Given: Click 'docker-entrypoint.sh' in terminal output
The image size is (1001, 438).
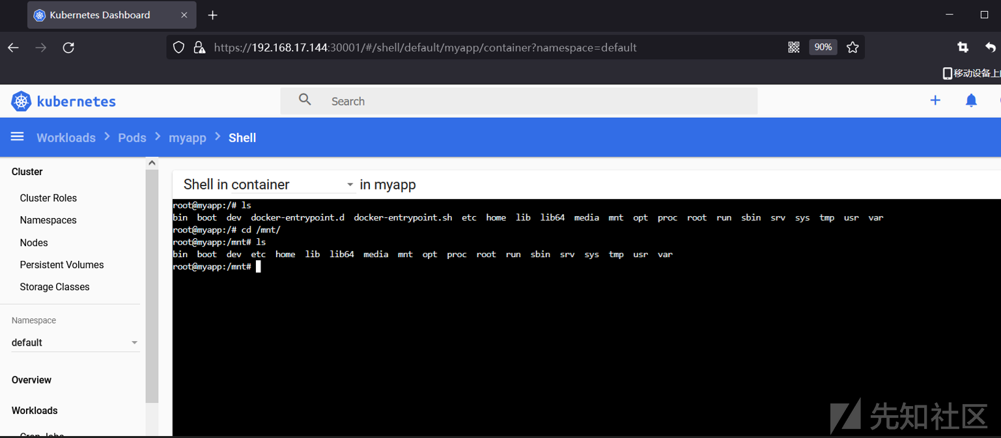Looking at the screenshot, I should point(402,217).
